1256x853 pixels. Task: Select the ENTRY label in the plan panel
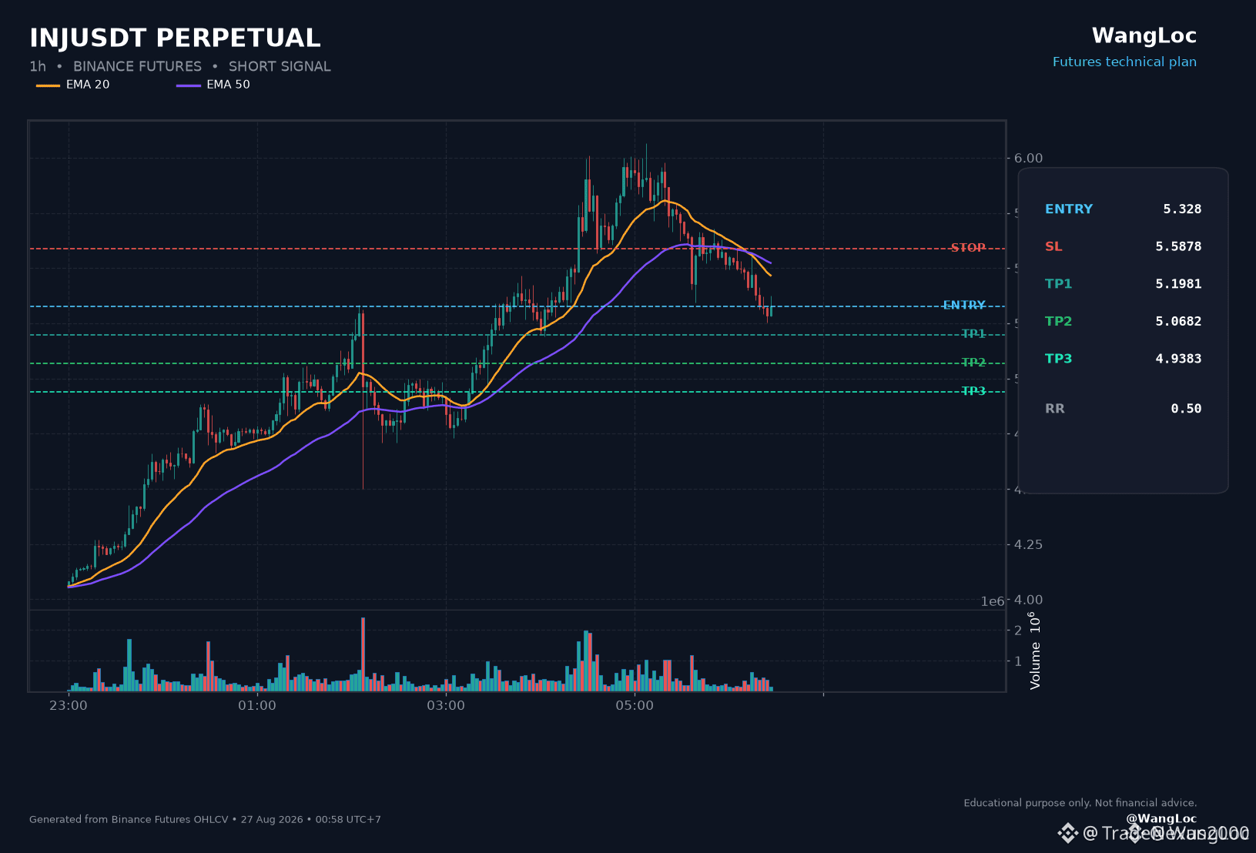pyautogui.click(x=1069, y=209)
